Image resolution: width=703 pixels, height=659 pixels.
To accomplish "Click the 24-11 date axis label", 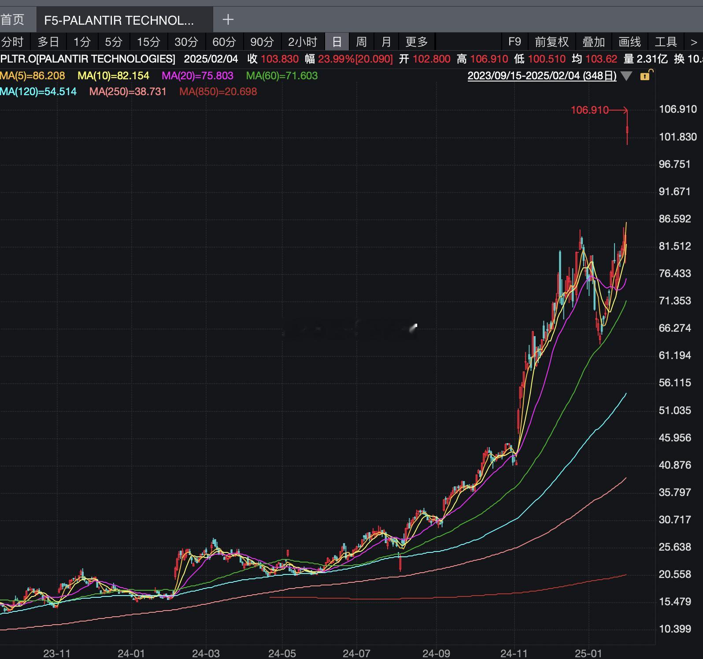I will [514, 653].
